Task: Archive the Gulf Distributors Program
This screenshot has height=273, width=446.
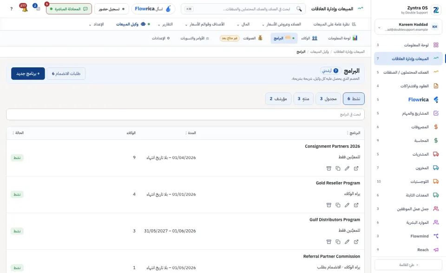Action: tap(329, 242)
